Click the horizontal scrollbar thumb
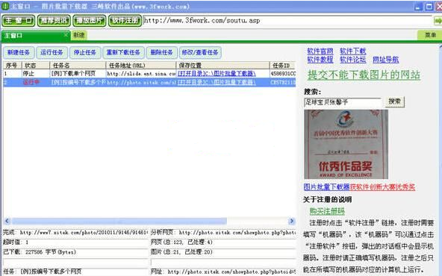 [119, 221]
